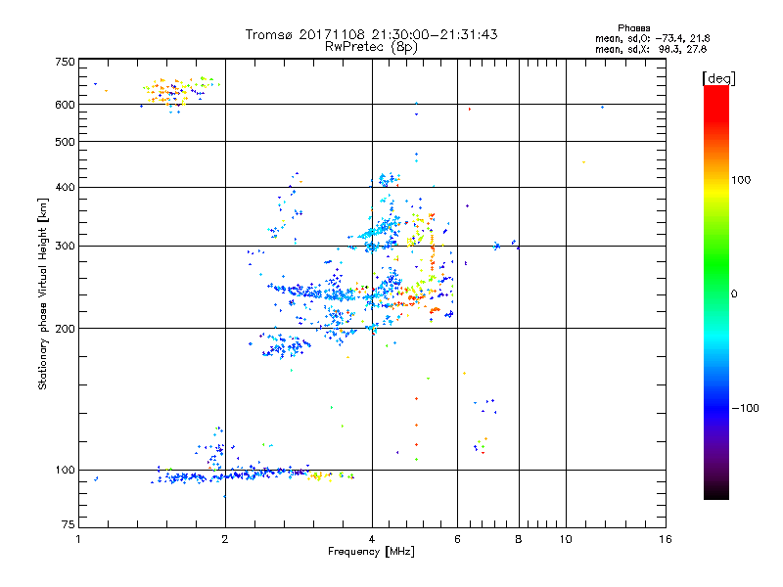Click the '[deg]' colorbar unit label
This screenshot has height=587, width=783.
pos(718,78)
